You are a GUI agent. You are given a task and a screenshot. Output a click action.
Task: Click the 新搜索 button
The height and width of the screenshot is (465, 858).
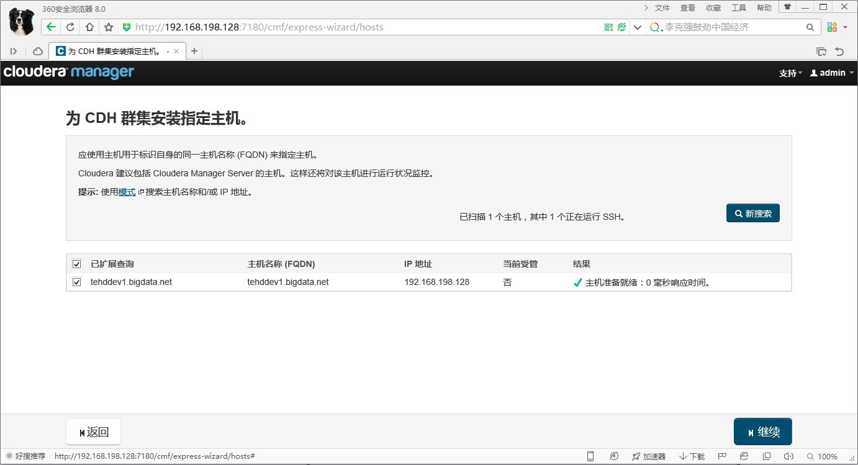click(x=753, y=213)
